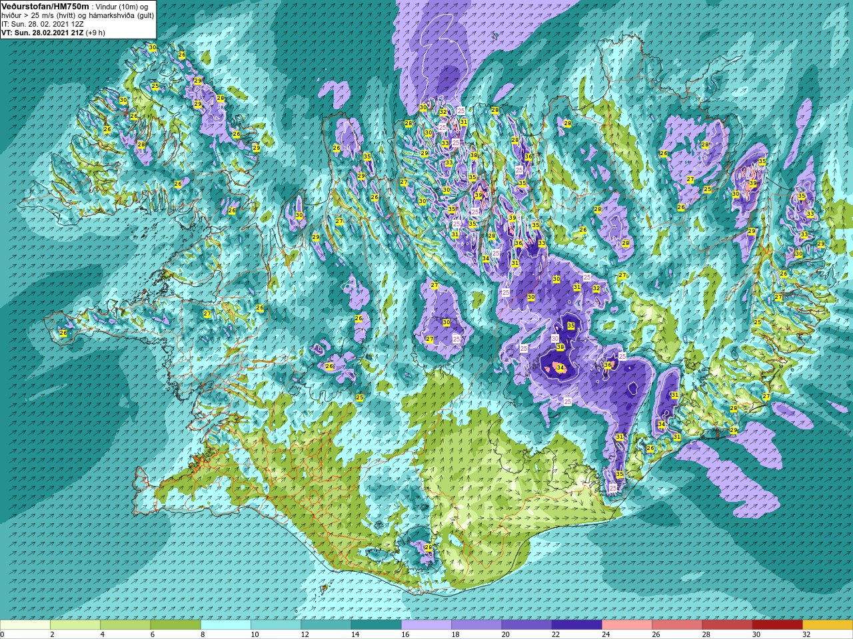The width and height of the screenshot is (853, 639).
Task: Pick the medium purple 20–22 m/s legend swatch
Action: point(526,625)
